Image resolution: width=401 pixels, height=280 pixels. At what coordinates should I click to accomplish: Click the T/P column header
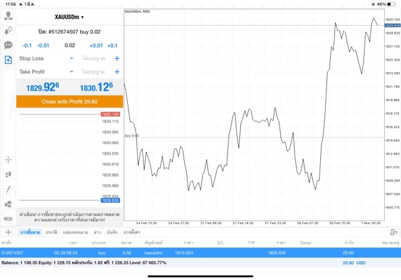(x=251, y=242)
